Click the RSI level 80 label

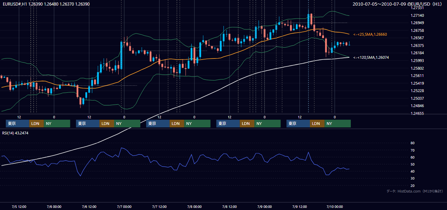pyautogui.click(x=412, y=143)
